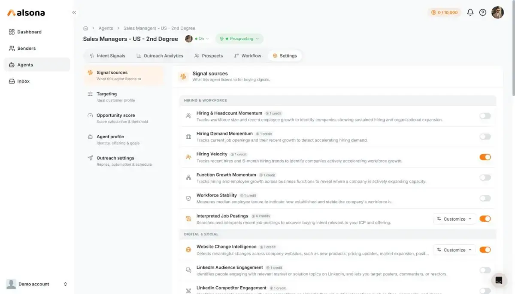
Task: Click the page vertical scrollbar
Action: [513, 47]
